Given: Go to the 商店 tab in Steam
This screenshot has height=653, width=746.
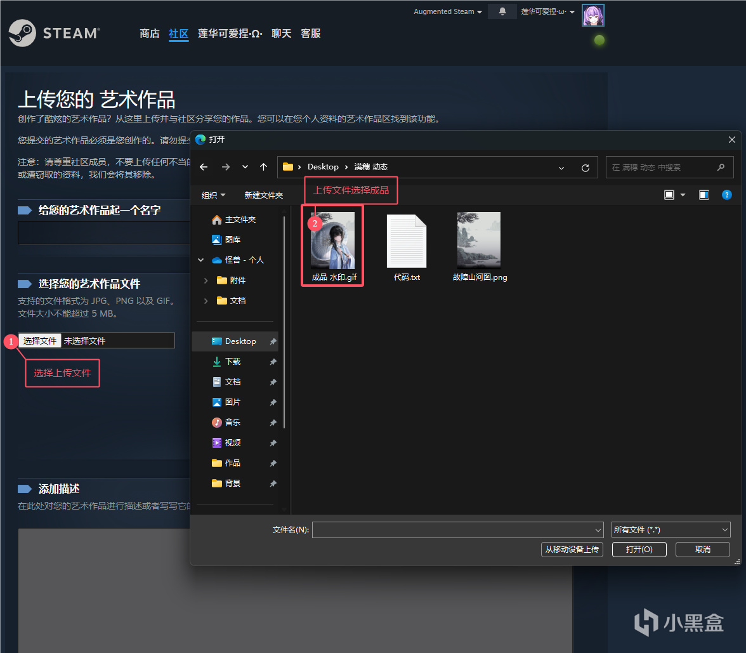Looking at the screenshot, I should click(x=150, y=33).
